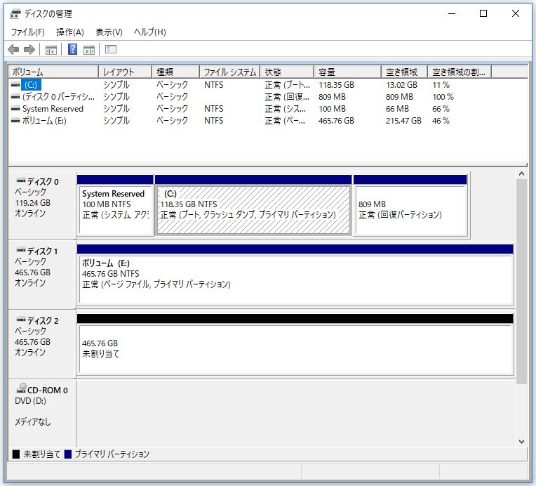Click the 13.02 GB free space cell
This screenshot has height=486, width=536.
pyautogui.click(x=402, y=85)
